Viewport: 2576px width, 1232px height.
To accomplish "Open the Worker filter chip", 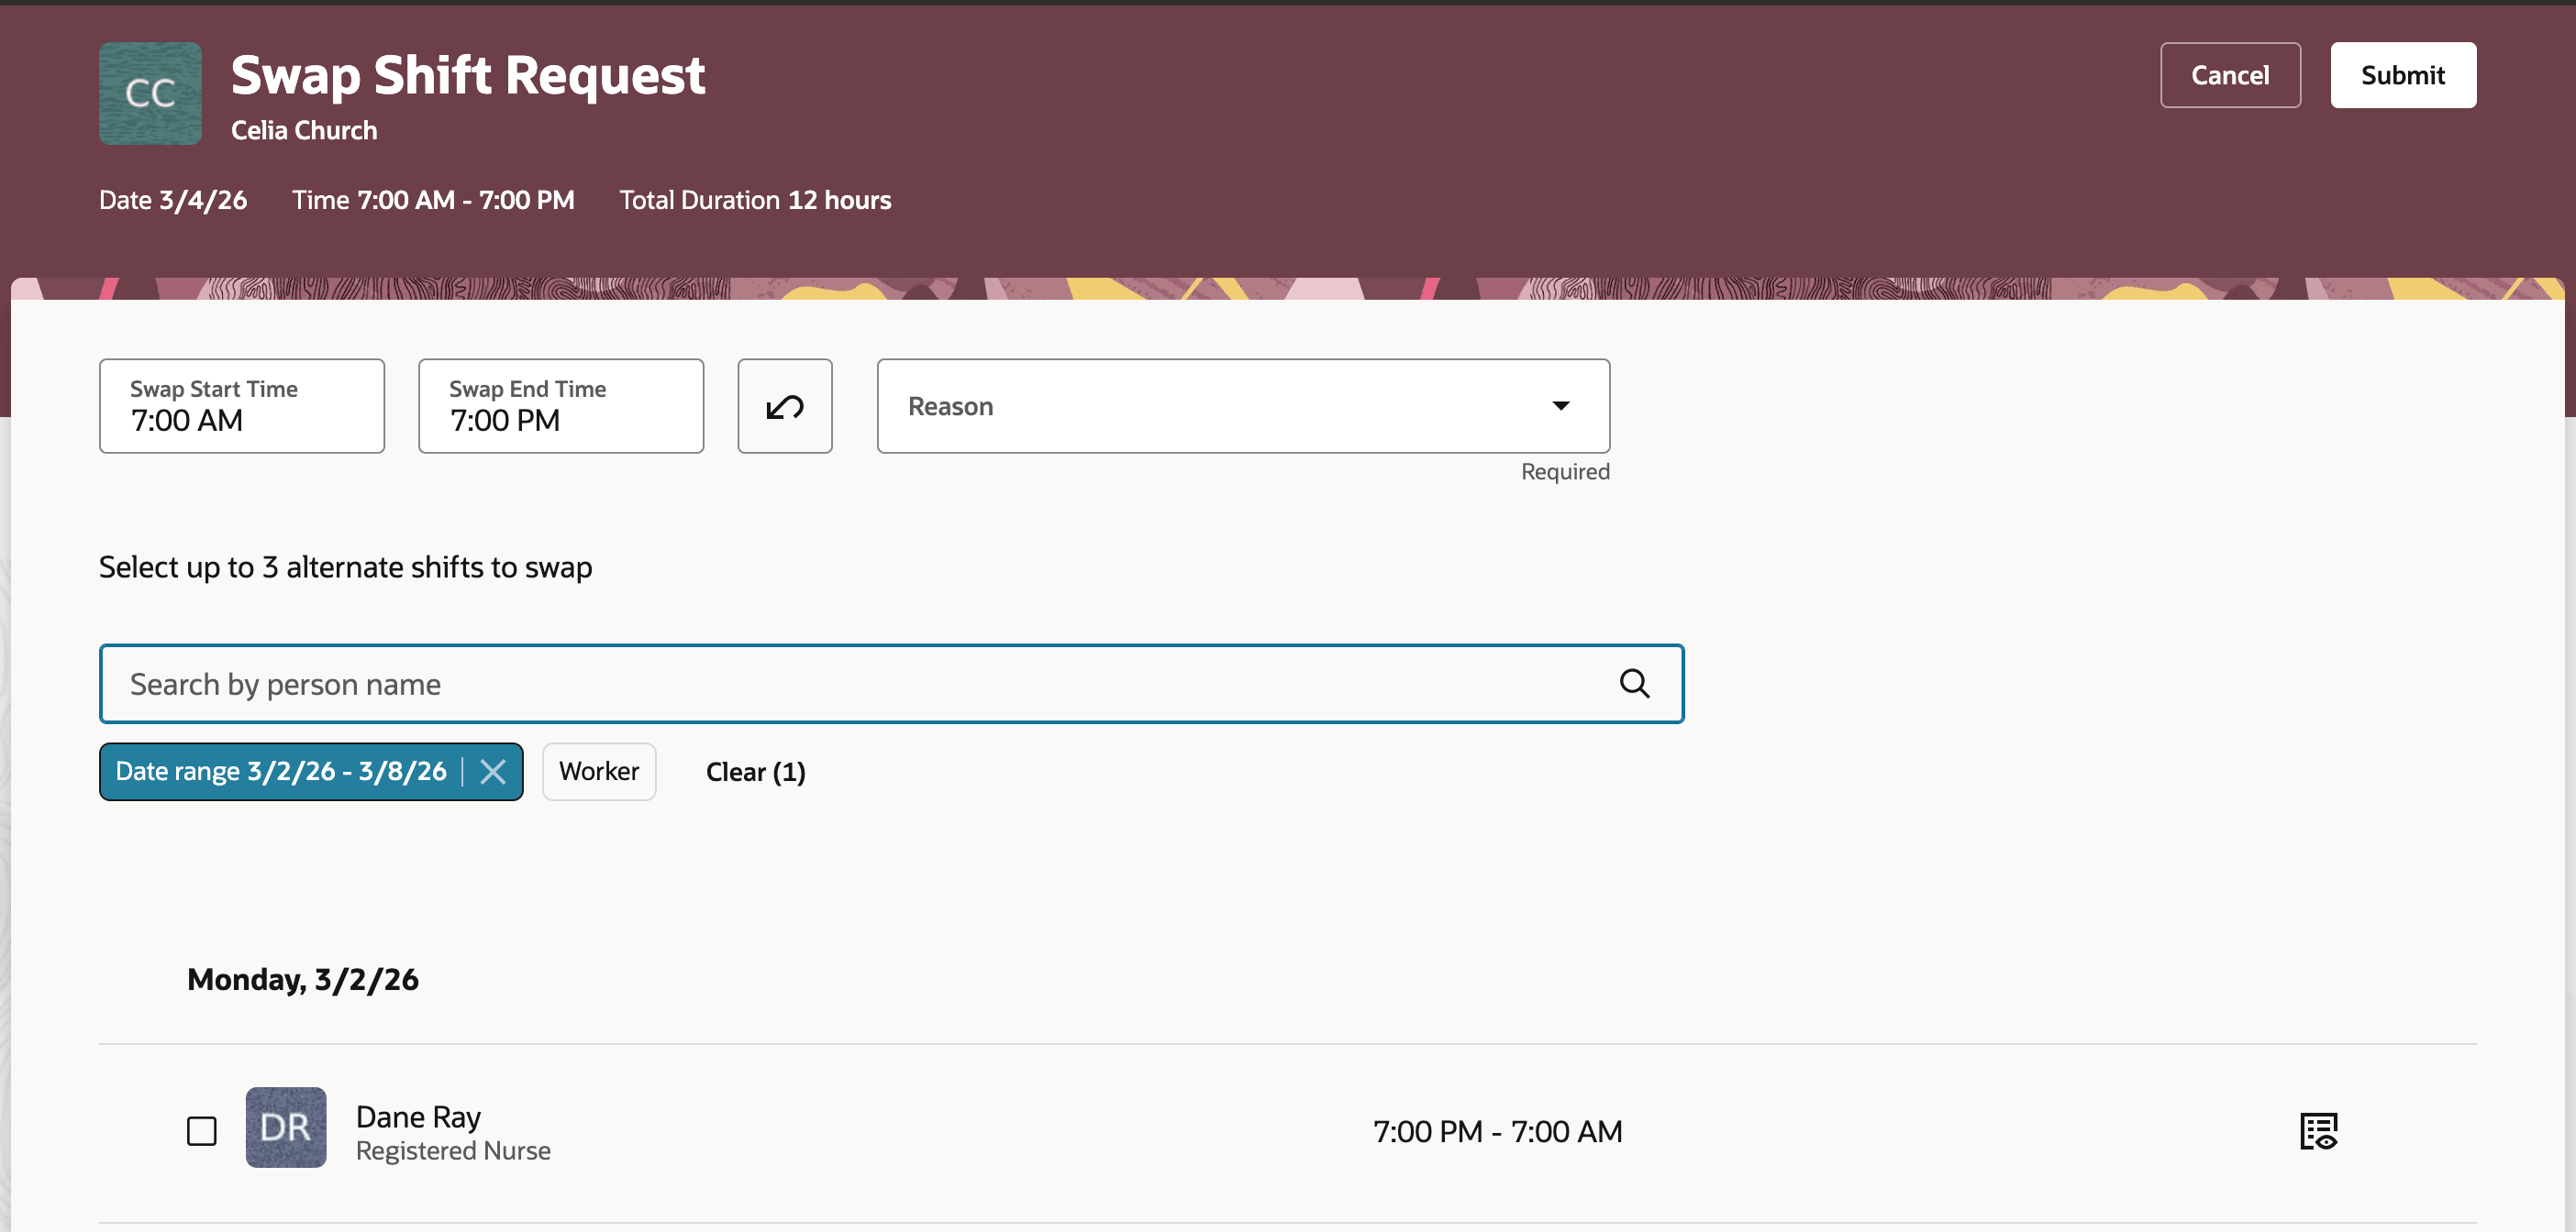I will 598,771.
